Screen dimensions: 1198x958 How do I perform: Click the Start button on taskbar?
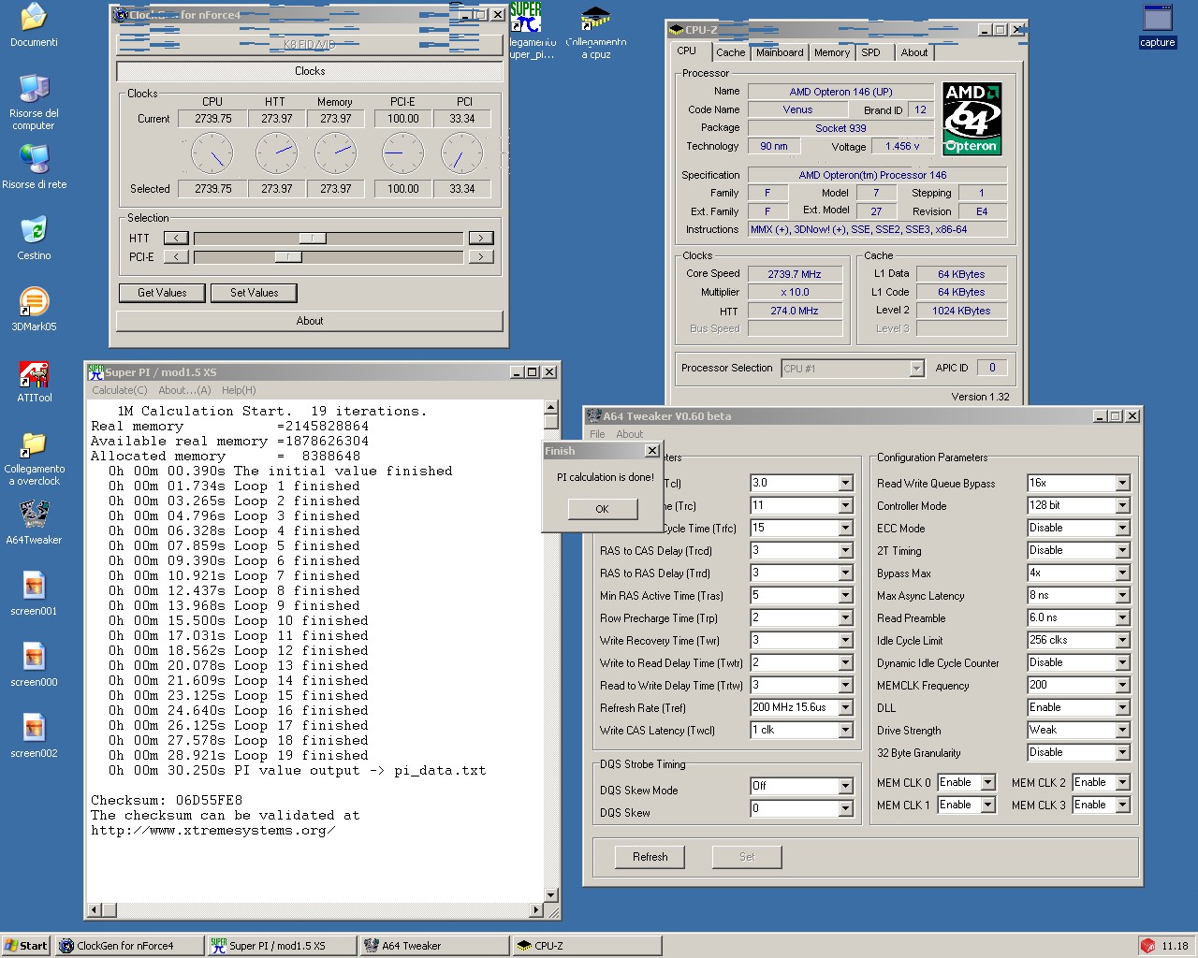click(25, 946)
